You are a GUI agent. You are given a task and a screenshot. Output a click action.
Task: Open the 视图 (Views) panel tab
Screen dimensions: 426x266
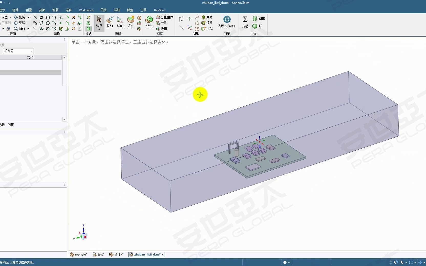pyautogui.click(x=11, y=125)
